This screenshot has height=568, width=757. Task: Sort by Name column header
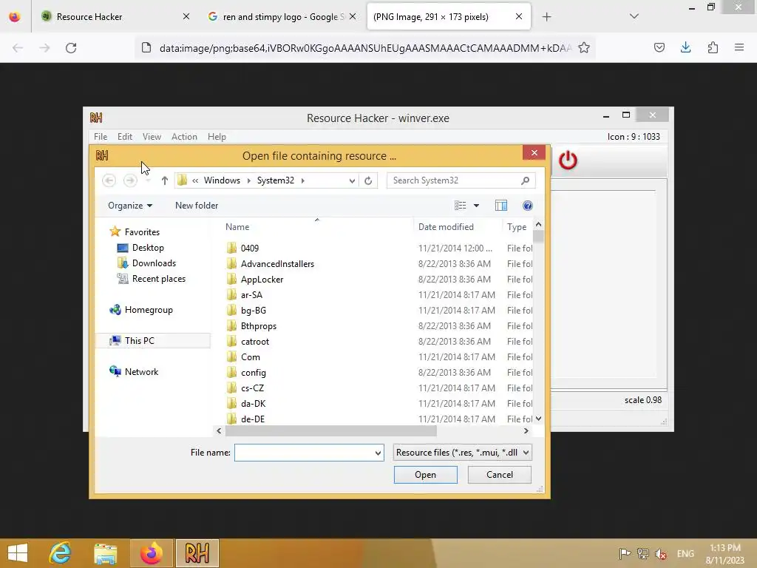click(237, 227)
